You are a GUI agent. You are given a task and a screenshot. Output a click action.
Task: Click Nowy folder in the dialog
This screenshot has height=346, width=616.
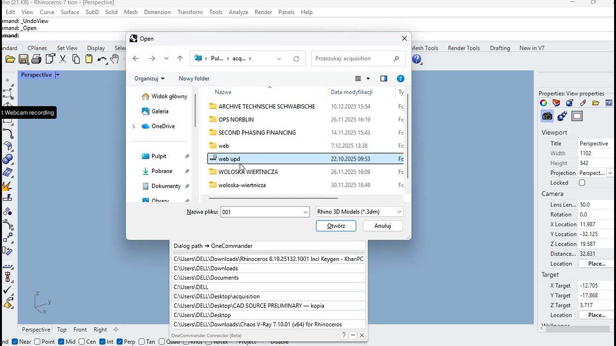tap(194, 79)
